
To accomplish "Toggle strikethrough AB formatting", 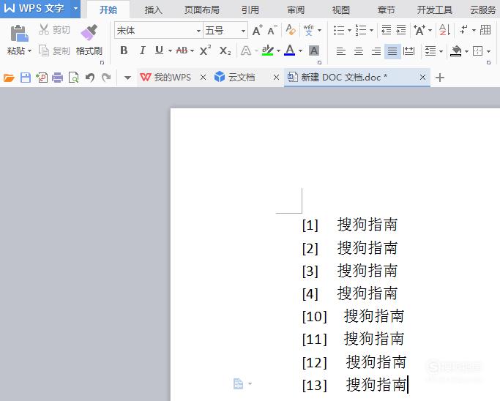I will [182, 50].
